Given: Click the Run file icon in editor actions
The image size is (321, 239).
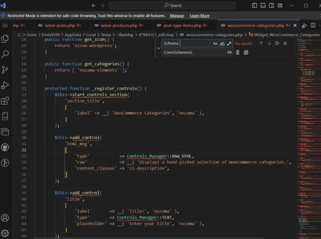Looking at the screenshot, I should pos(304,25).
